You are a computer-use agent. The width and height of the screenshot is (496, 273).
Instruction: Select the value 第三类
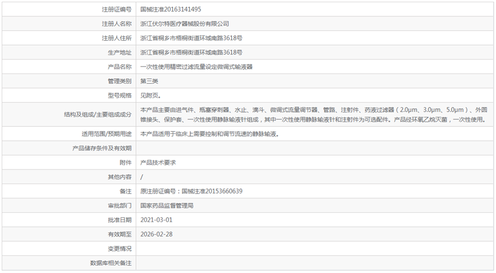pos(149,81)
